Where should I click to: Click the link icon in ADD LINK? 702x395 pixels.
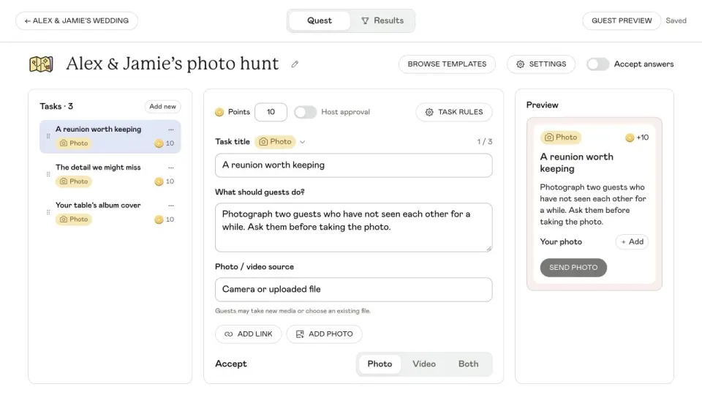pos(228,334)
